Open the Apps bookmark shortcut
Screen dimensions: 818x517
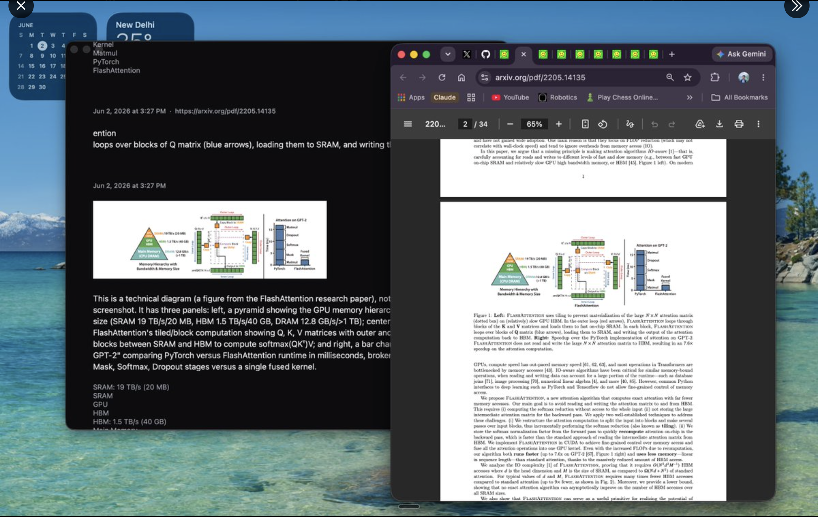[411, 97]
